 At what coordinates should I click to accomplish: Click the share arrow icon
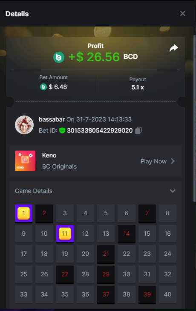[x=174, y=48]
